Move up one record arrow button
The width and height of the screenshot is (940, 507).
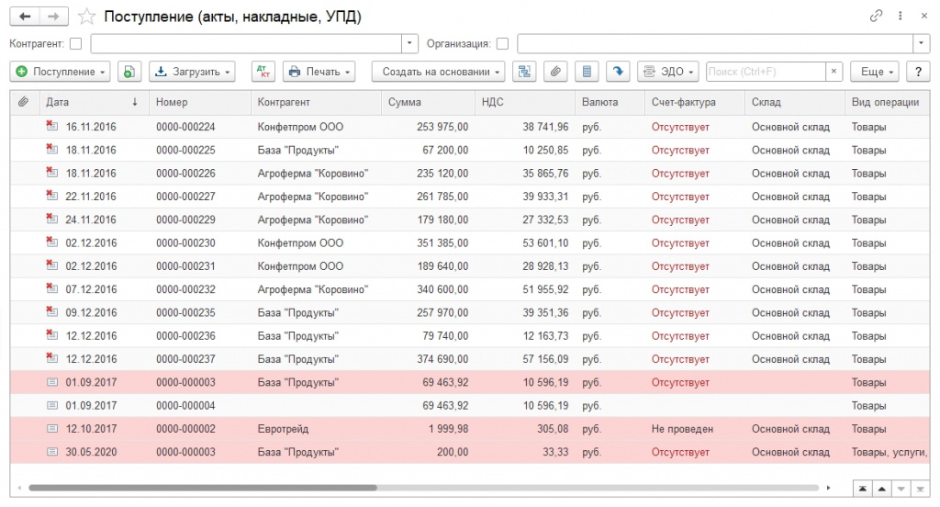coord(882,489)
